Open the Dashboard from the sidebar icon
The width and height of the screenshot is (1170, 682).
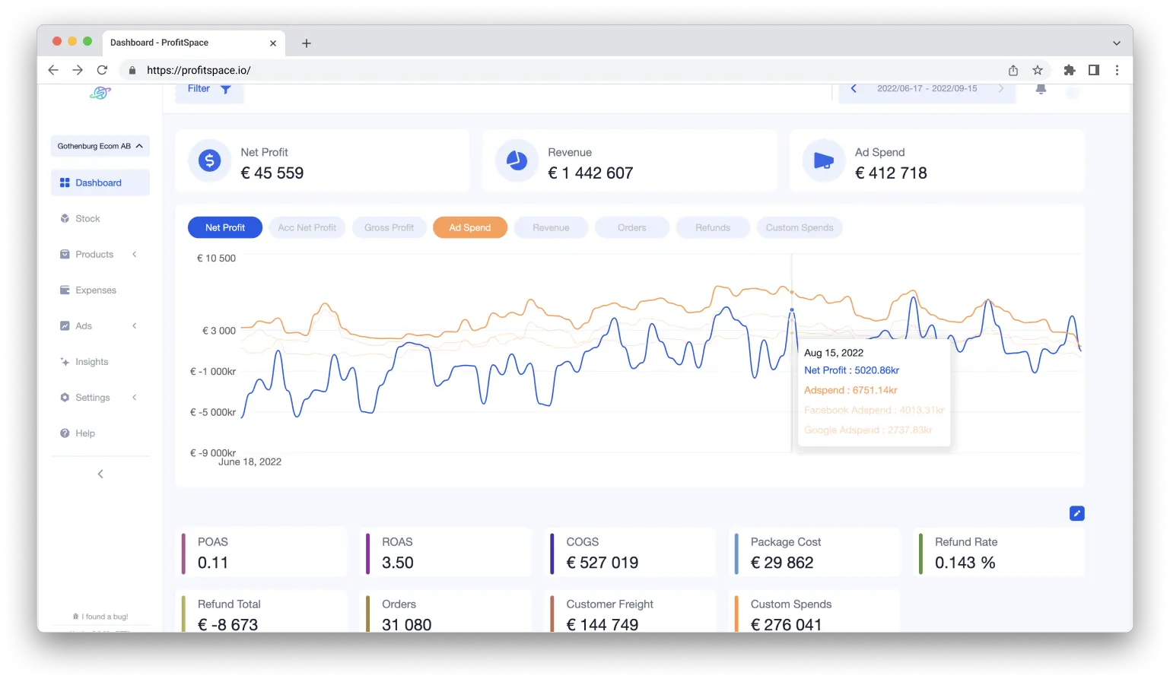pos(65,182)
